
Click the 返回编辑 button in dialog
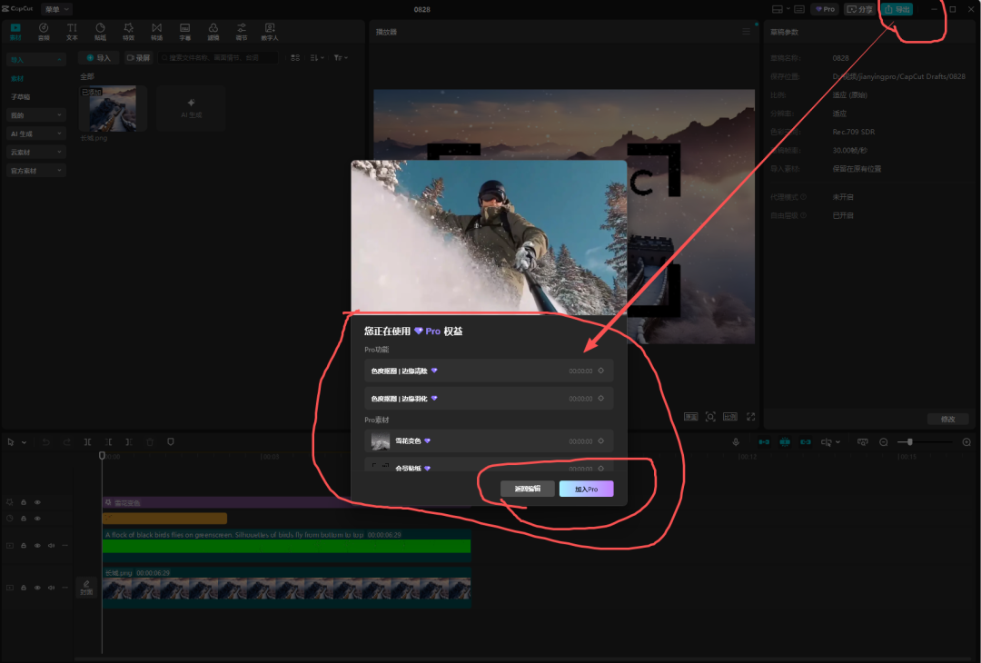(527, 489)
